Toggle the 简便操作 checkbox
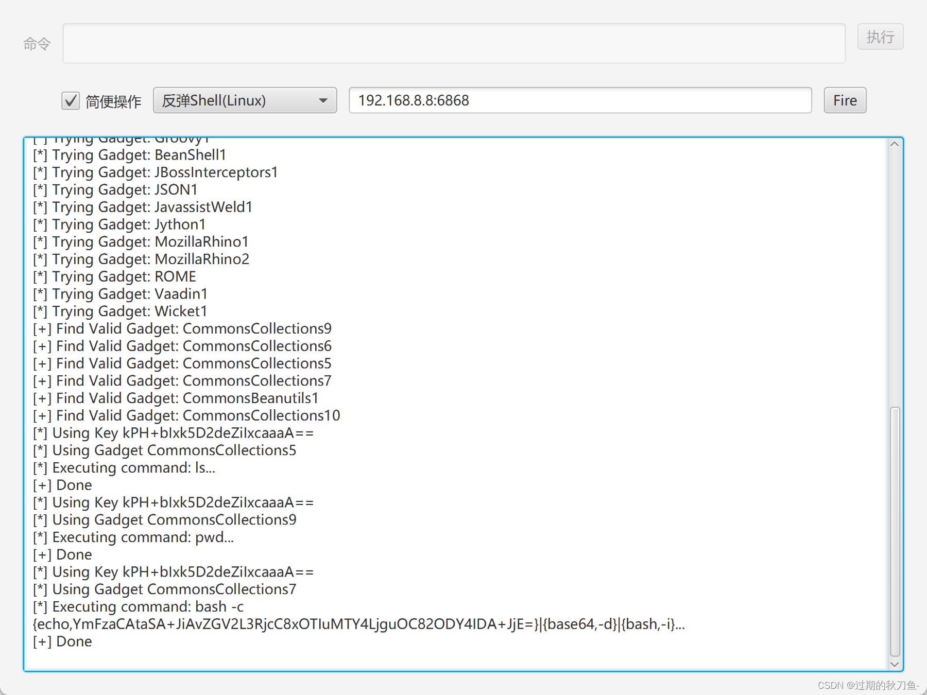Viewport: 927px width, 695px height. (71, 100)
